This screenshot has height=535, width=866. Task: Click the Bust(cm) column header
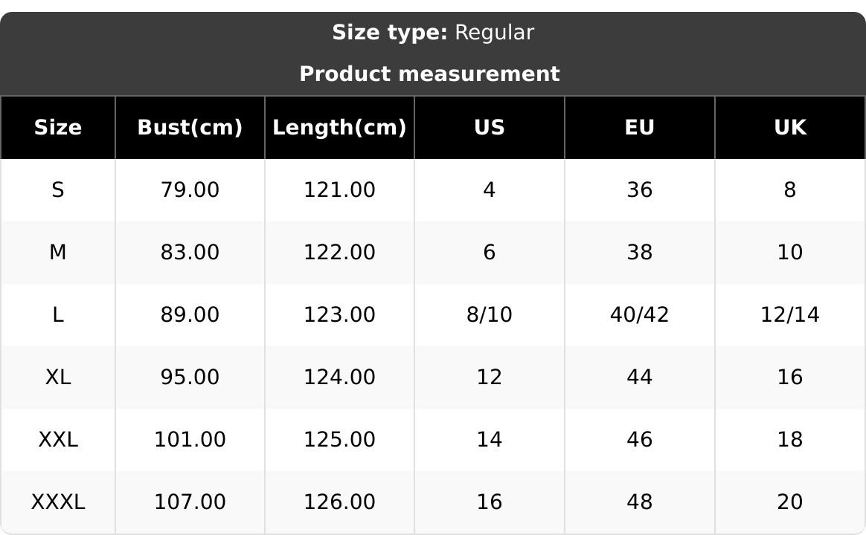(190, 128)
